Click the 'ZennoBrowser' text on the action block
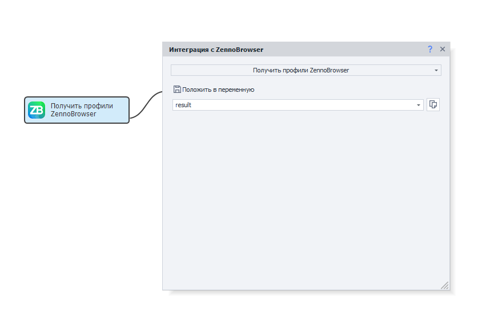 tap(73, 114)
